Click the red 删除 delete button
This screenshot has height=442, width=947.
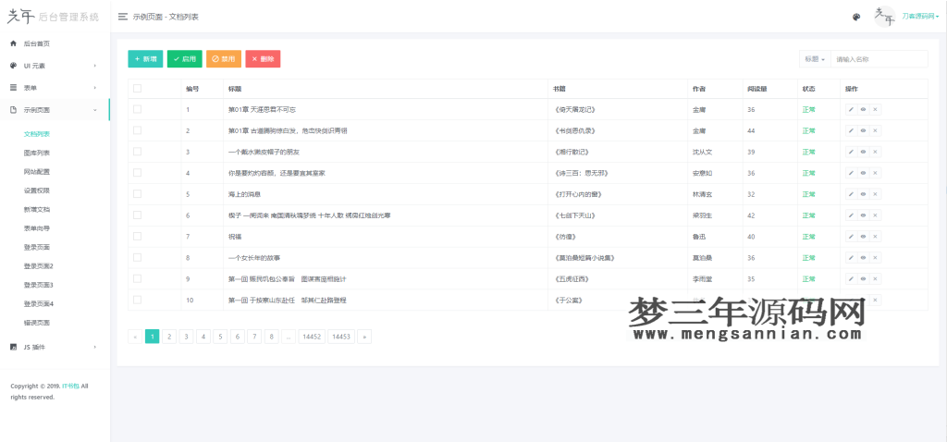point(263,58)
